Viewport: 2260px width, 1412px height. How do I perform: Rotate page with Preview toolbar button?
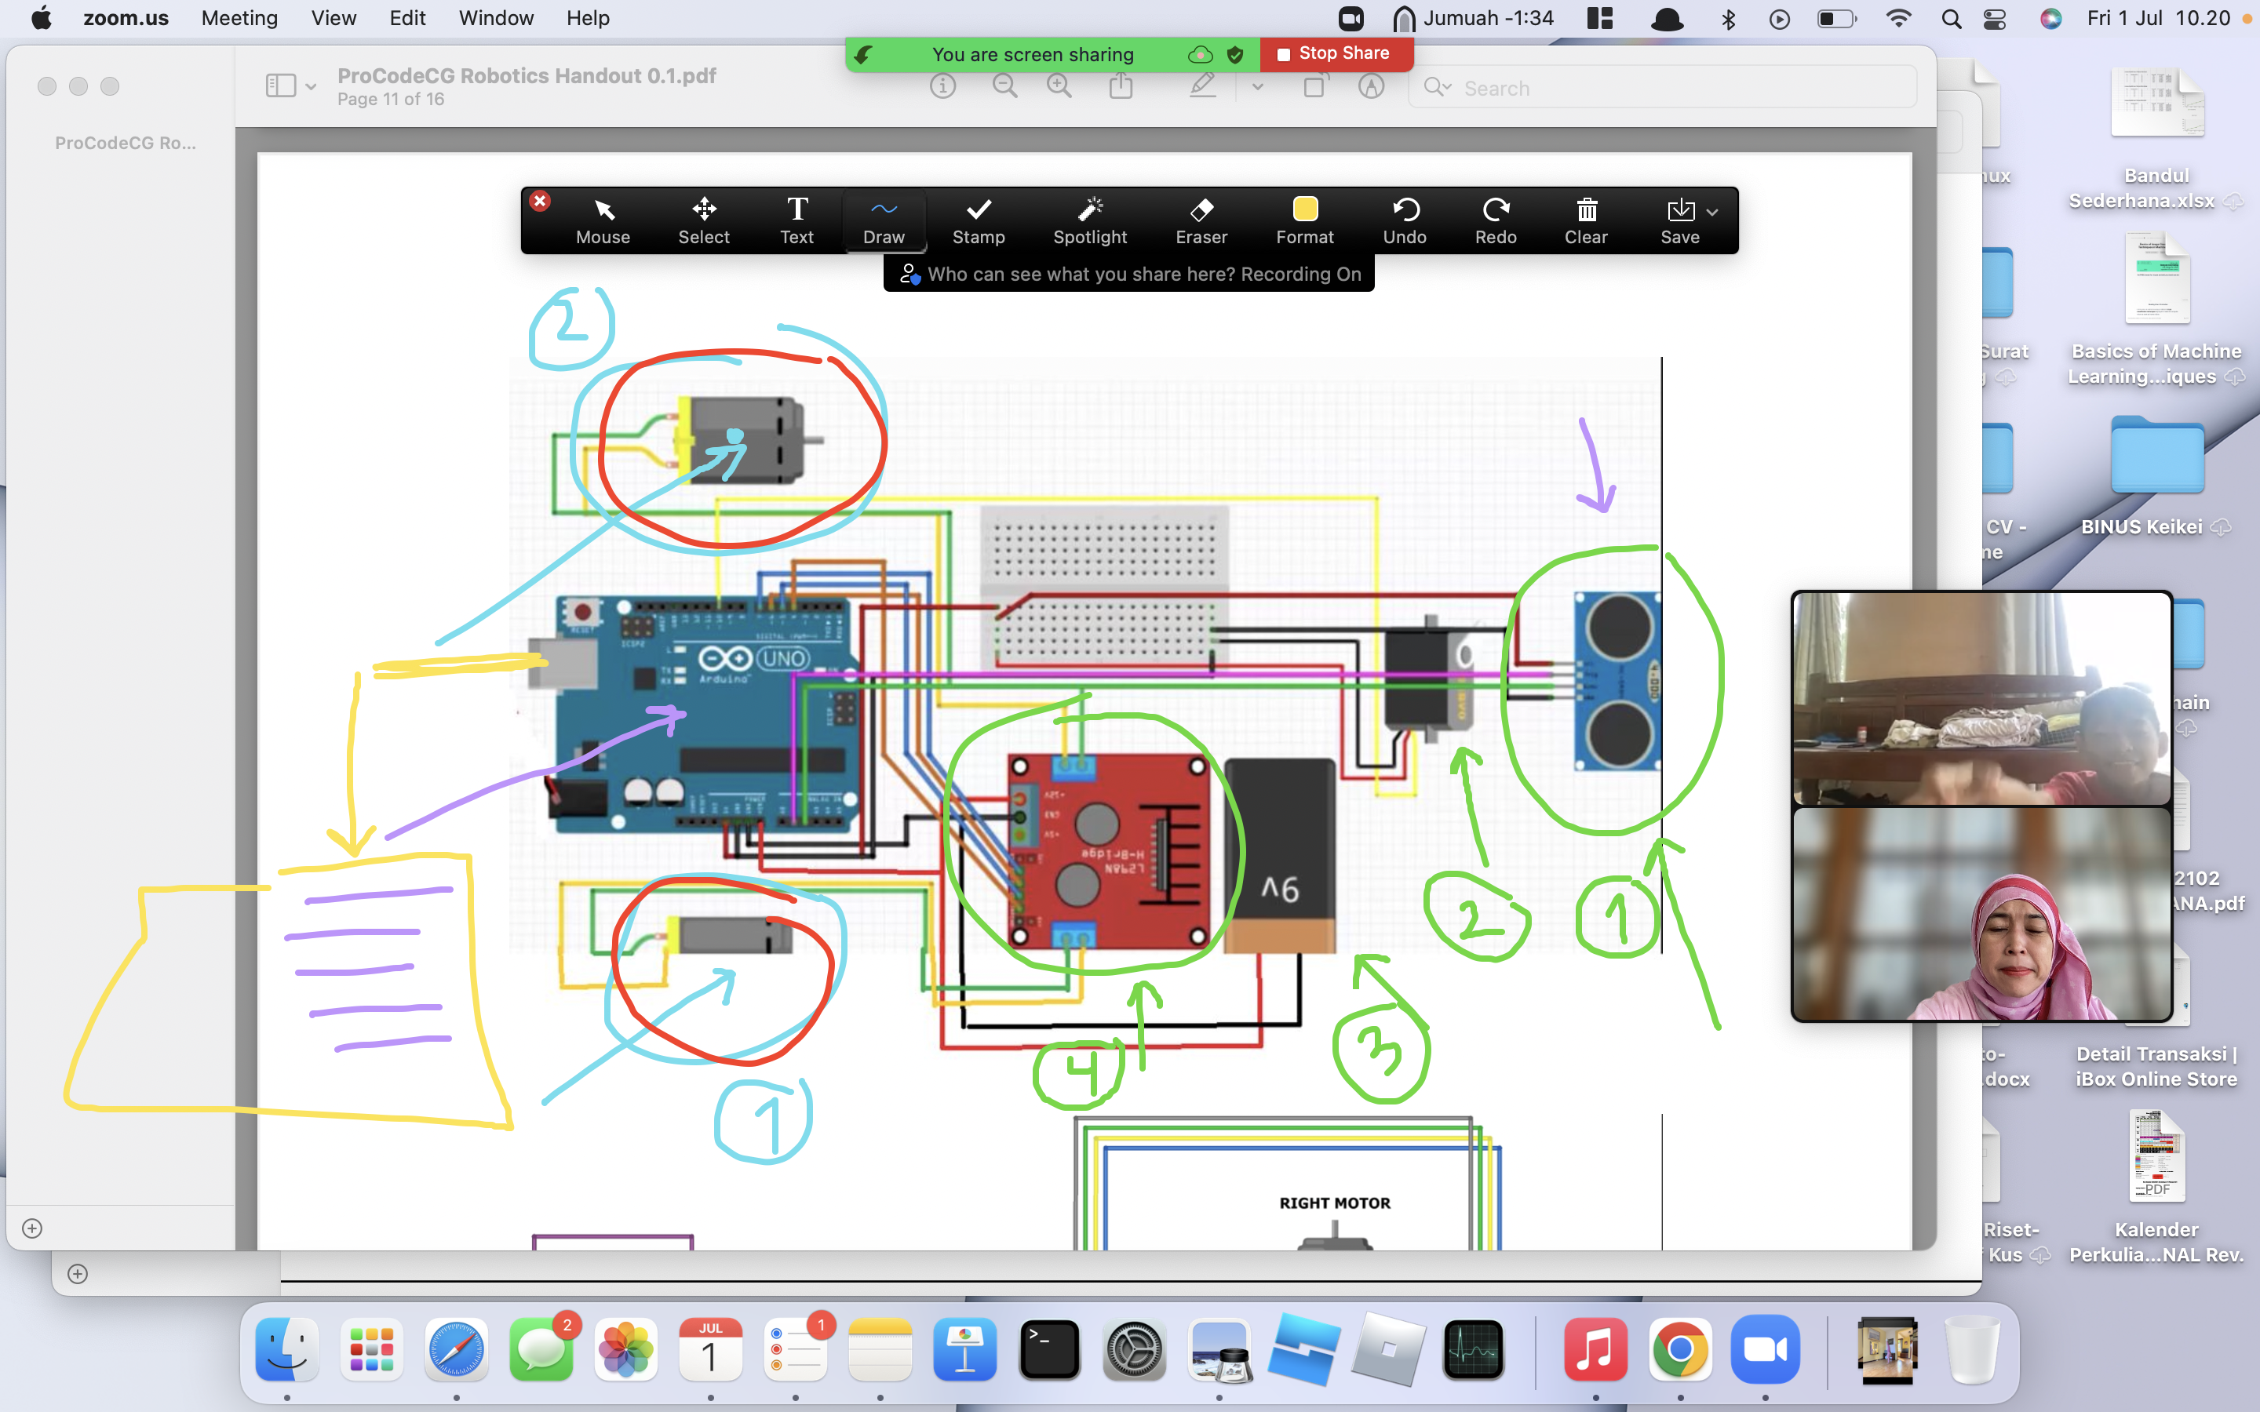click(1314, 87)
